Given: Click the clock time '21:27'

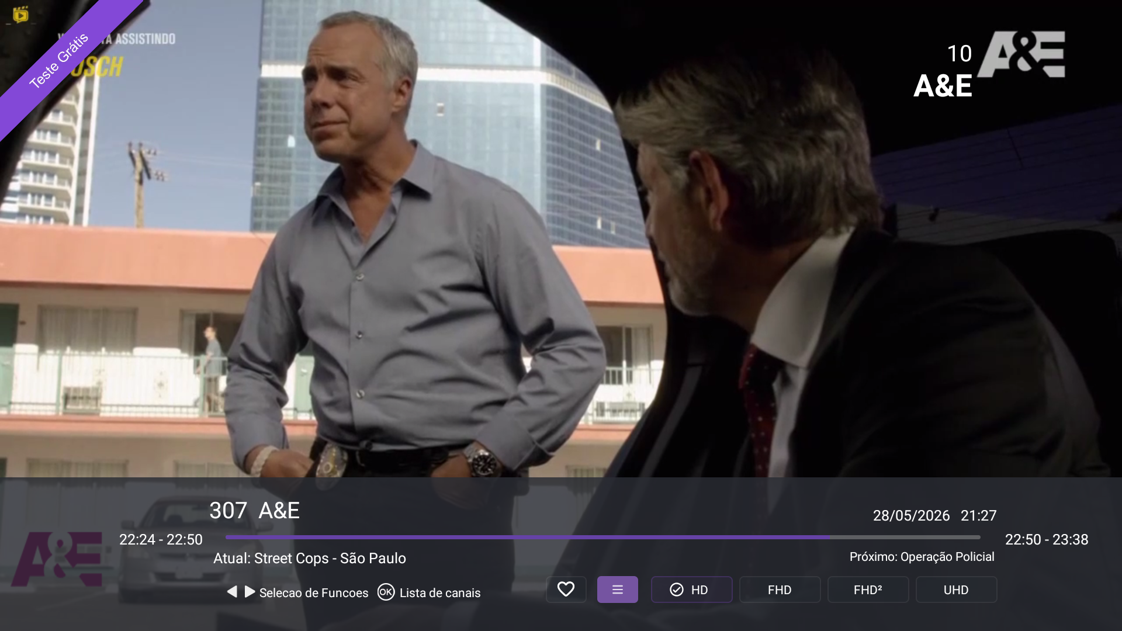Looking at the screenshot, I should click(978, 515).
